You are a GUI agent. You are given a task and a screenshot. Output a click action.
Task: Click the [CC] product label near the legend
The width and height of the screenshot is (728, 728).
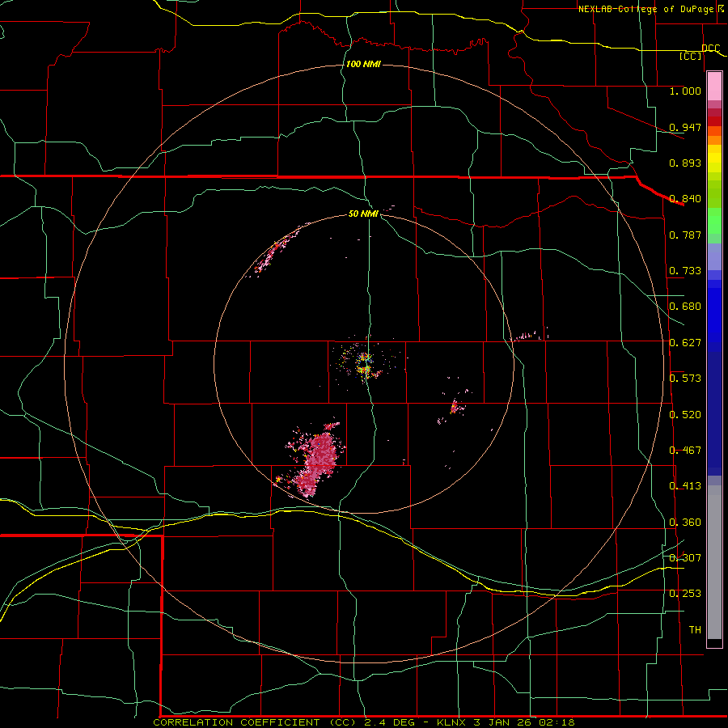point(691,56)
